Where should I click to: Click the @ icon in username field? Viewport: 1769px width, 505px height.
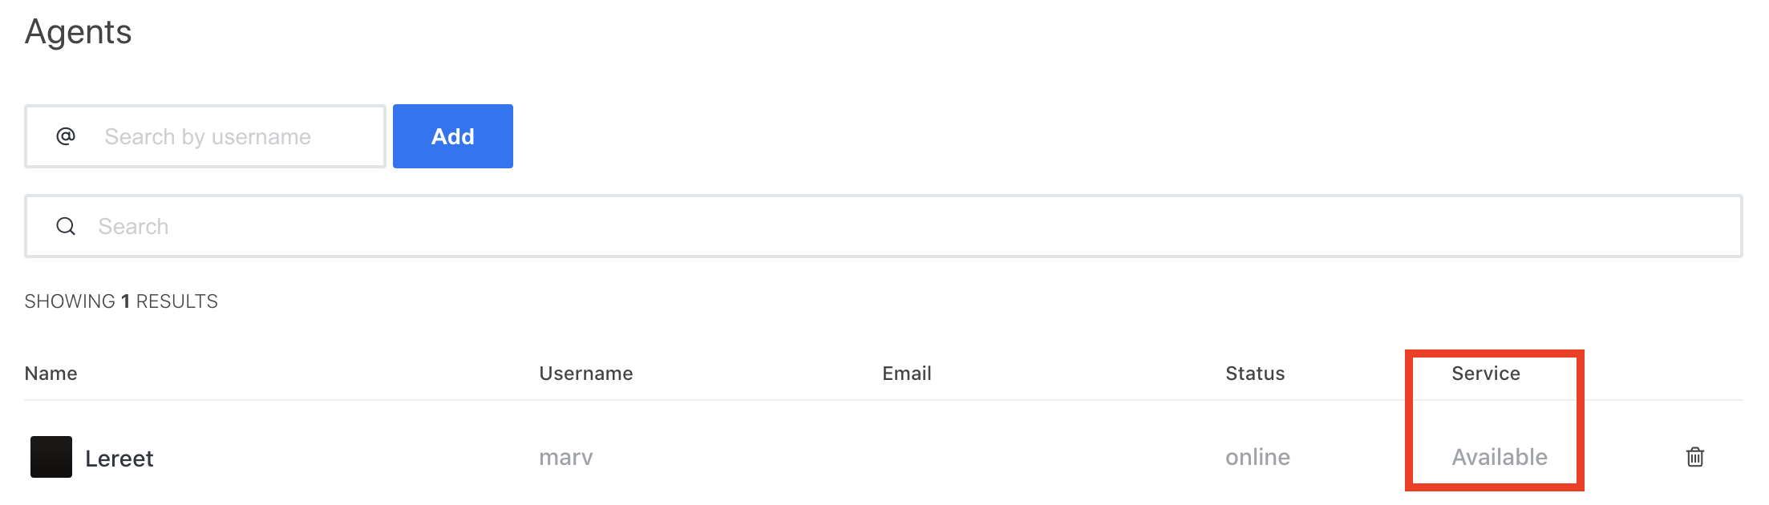(66, 136)
